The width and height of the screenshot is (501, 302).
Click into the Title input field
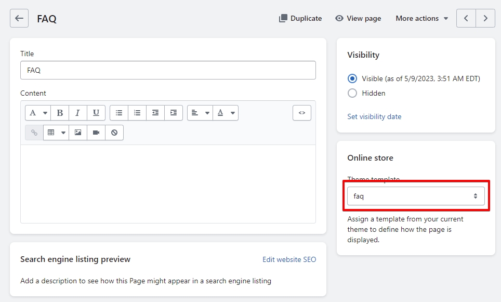click(x=168, y=70)
